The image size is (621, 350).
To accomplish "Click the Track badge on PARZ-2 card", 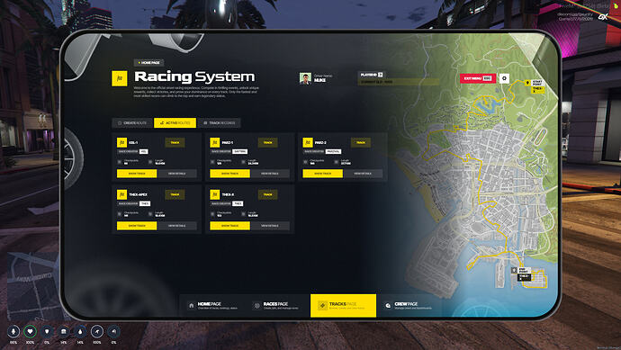I will coord(361,142).
